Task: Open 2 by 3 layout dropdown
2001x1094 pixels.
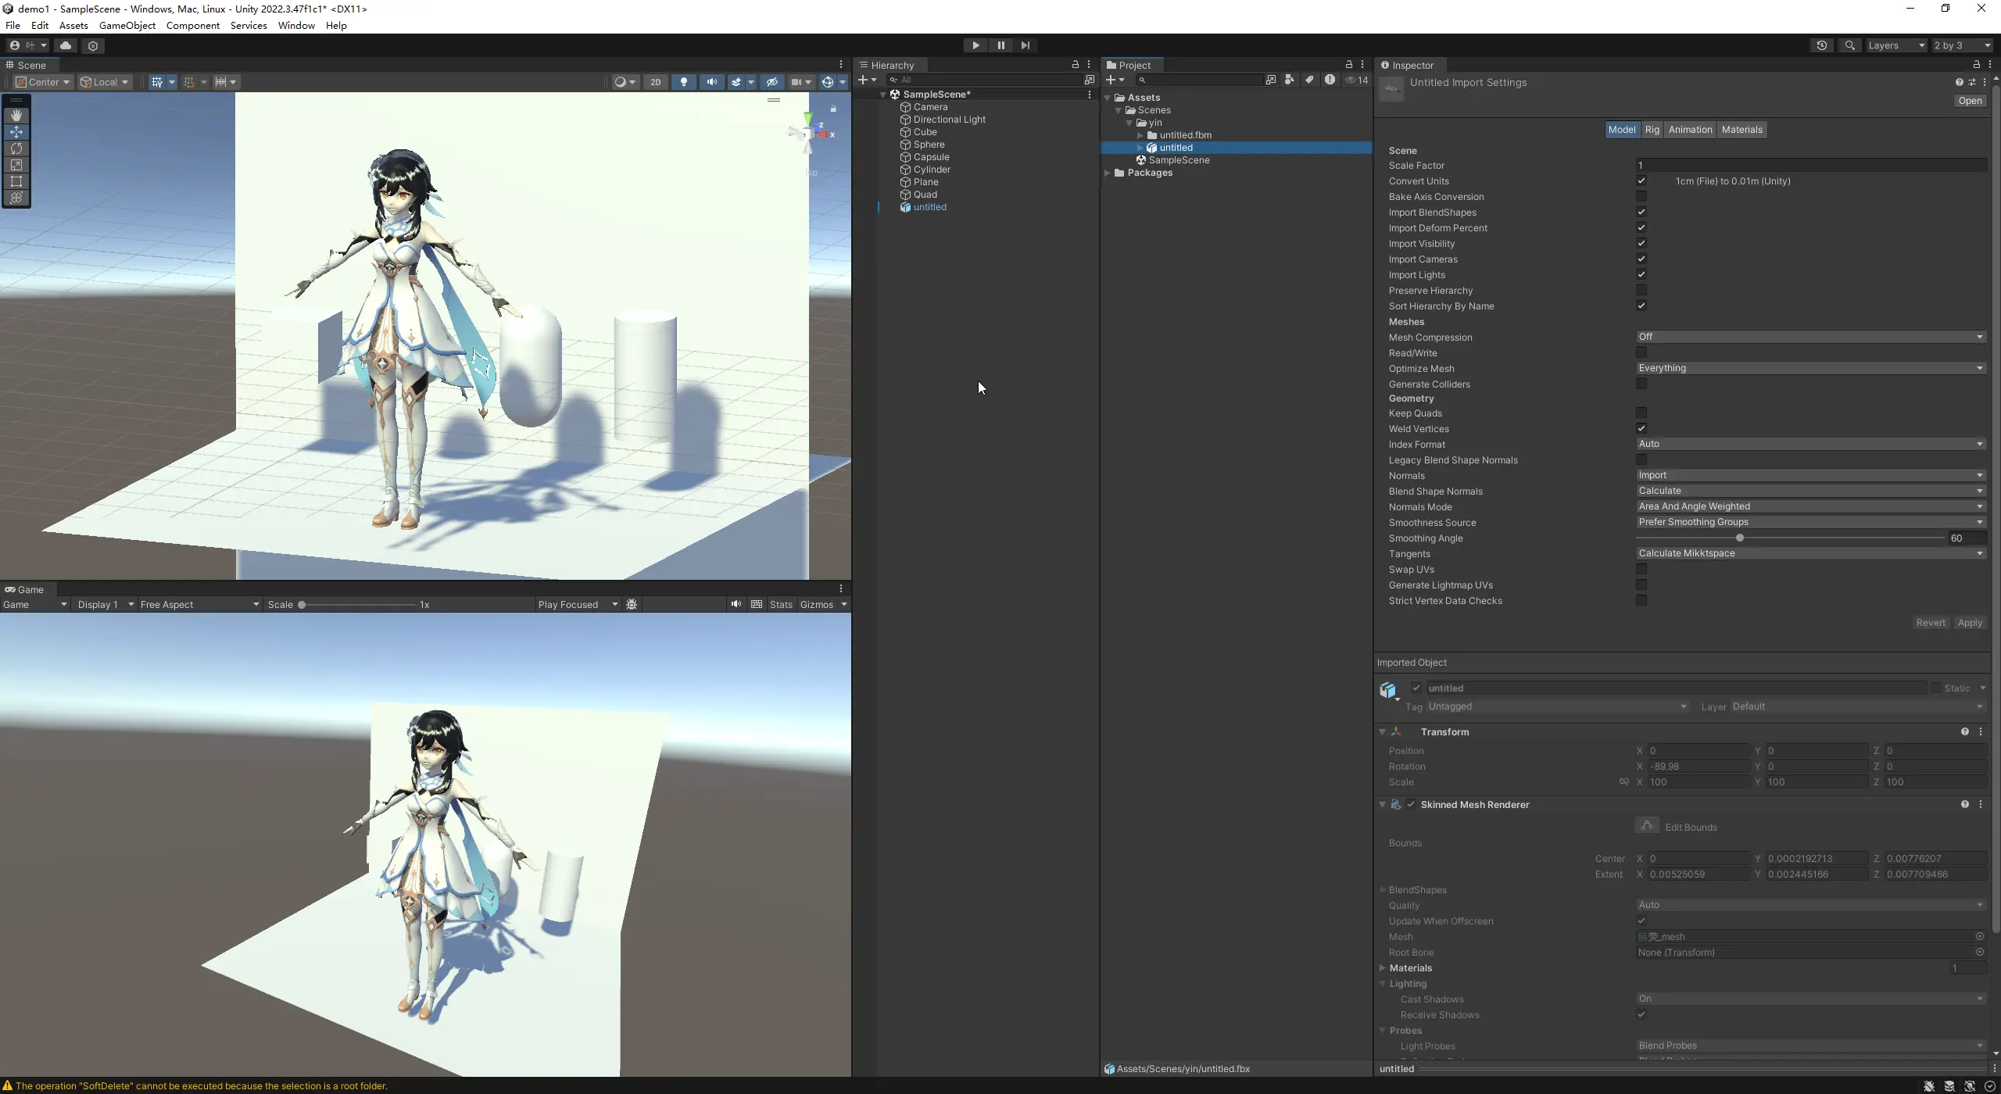Action: click(x=1962, y=45)
